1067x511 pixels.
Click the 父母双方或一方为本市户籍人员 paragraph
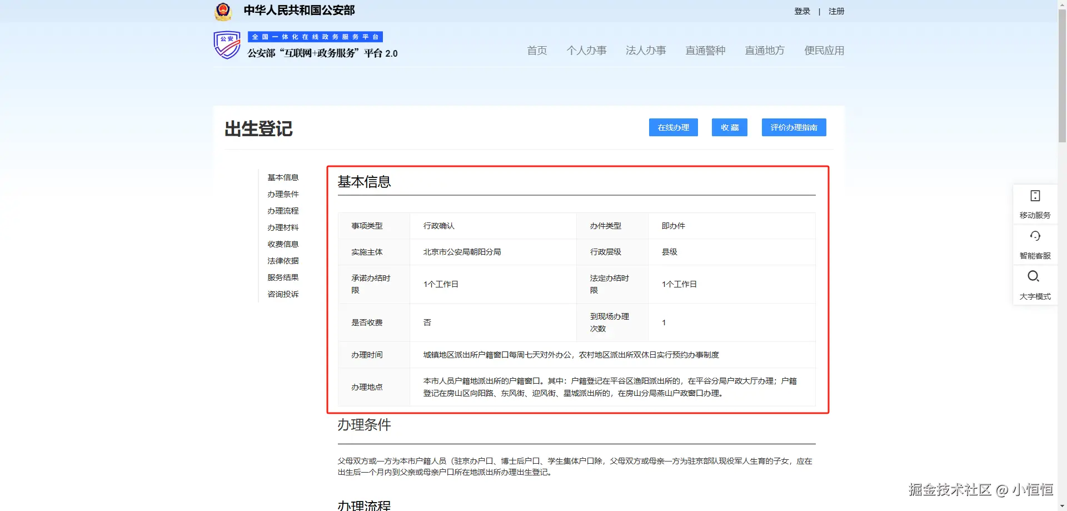pyautogui.click(x=575, y=467)
